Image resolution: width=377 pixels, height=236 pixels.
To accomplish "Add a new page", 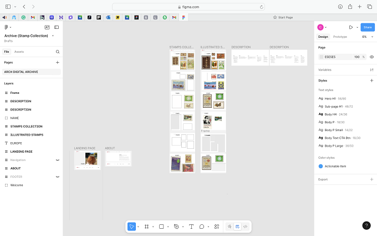I will click(x=58, y=62).
